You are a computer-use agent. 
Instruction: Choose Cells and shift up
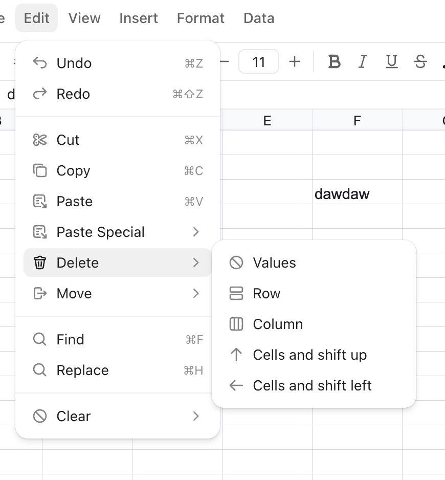(314, 355)
